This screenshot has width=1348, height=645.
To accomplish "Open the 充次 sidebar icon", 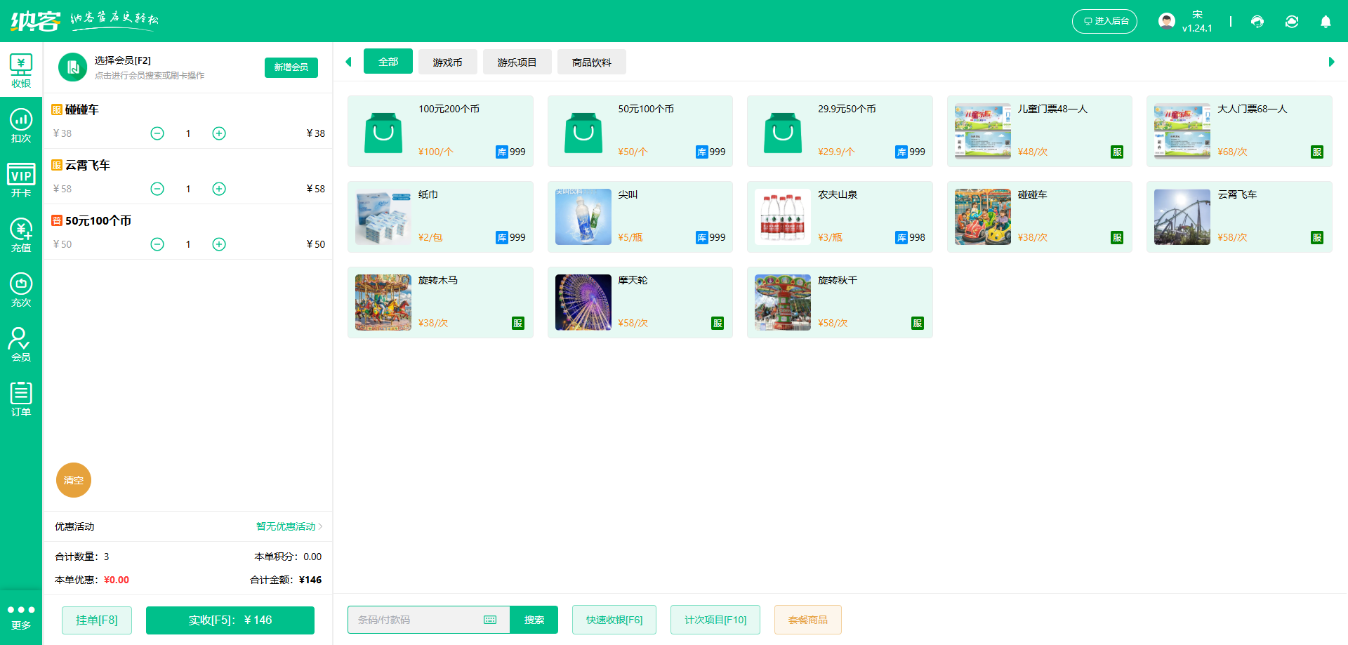I will pos(21,289).
